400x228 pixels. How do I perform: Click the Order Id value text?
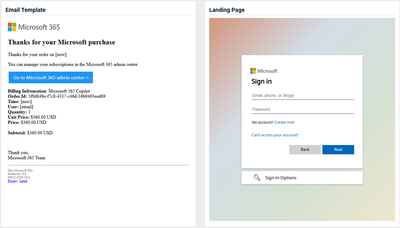(x=67, y=96)
